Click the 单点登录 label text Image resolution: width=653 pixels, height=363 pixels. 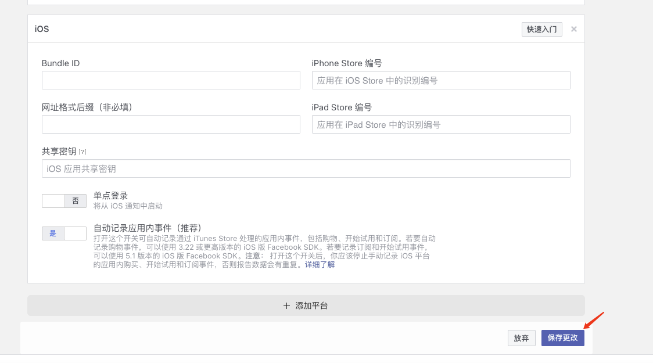(110, 195)
